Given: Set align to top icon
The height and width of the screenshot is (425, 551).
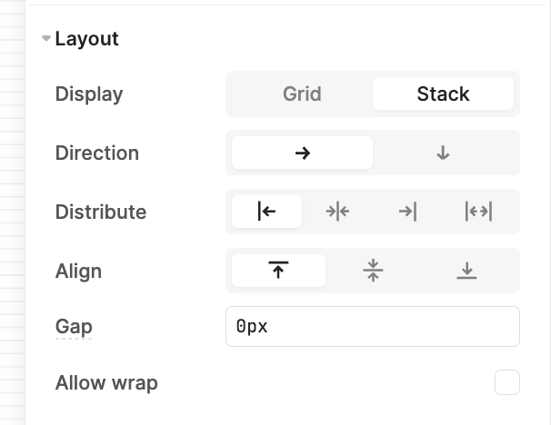Looking at the screenshot, I should tap(278, 271).
